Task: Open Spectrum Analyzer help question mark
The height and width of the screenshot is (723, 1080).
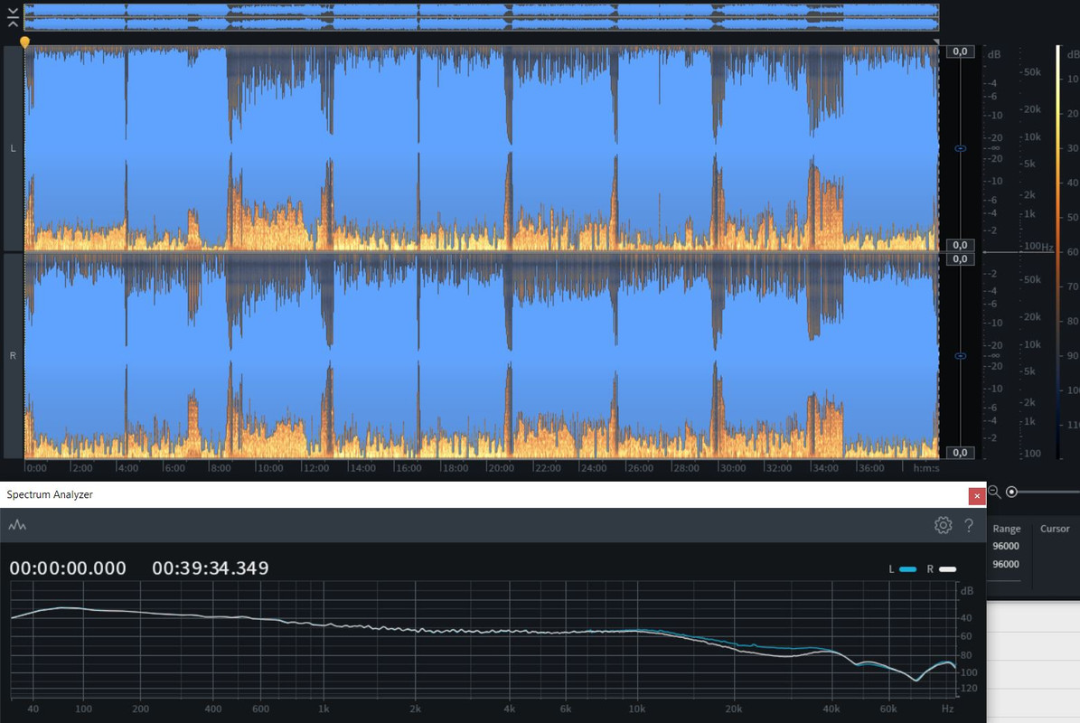Action: click(969, 525)
